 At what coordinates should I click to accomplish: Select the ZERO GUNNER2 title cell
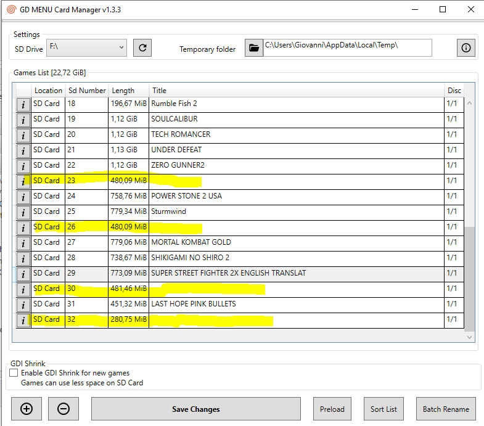[297, 166]
